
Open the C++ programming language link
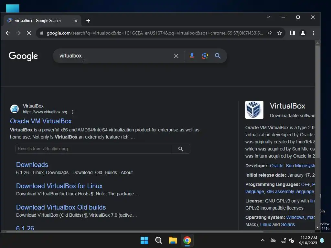[x=305, y=184]
